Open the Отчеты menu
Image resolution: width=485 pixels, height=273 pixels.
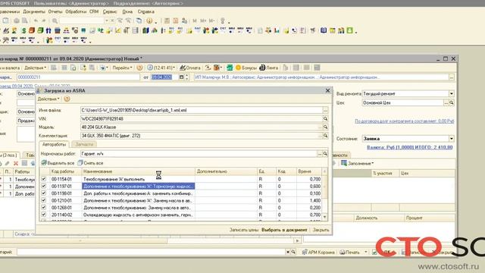[55, 11]
